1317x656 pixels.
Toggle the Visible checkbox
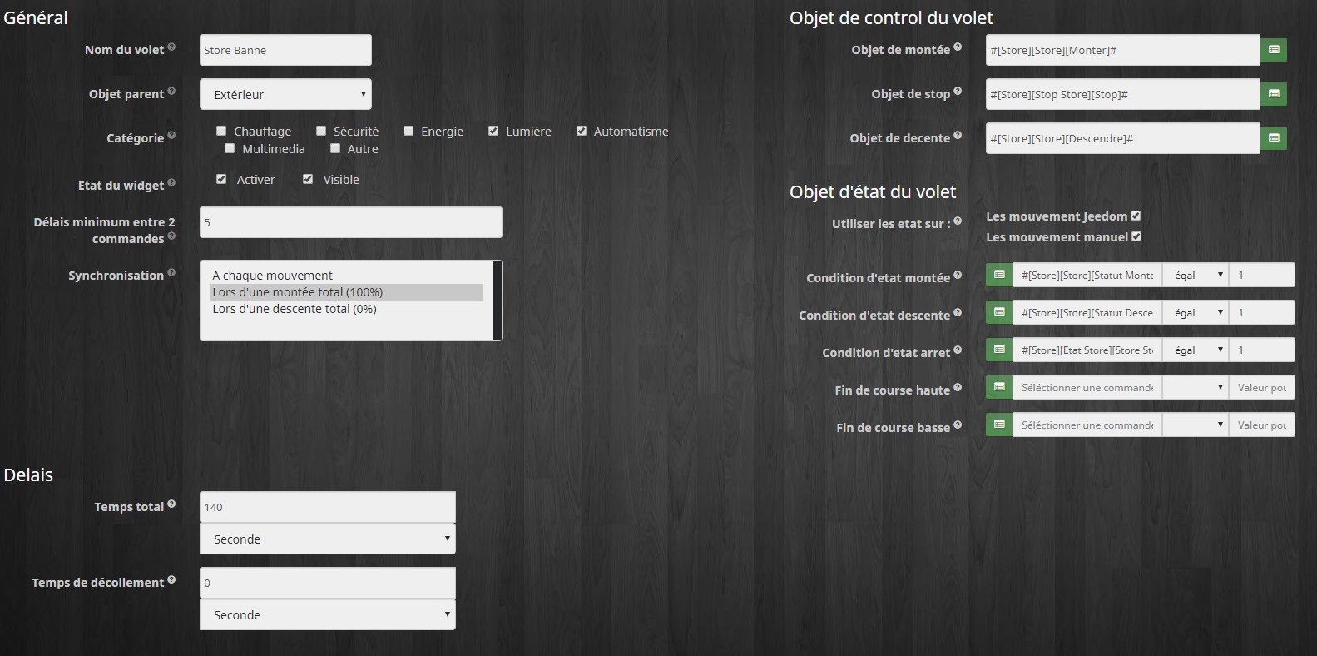click(x=308, y=179)
